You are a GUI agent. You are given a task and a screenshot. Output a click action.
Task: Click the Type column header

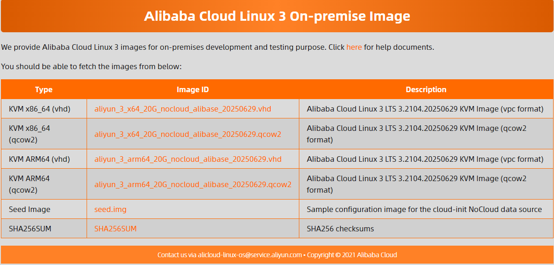(44, 89)
